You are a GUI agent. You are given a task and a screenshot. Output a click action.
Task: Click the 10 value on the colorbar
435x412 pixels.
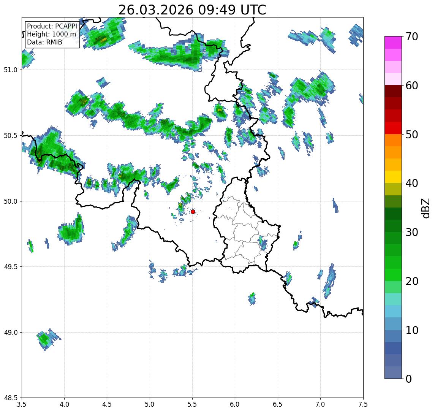click(x=412, y=330)
